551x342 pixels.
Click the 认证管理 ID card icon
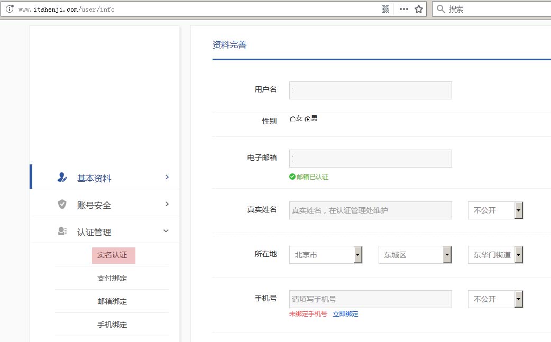coord(62,232)
